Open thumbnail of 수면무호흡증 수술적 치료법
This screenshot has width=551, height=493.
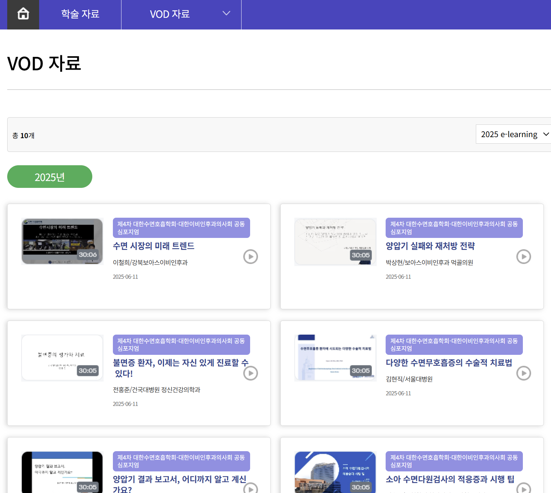(x=335, y=358)
